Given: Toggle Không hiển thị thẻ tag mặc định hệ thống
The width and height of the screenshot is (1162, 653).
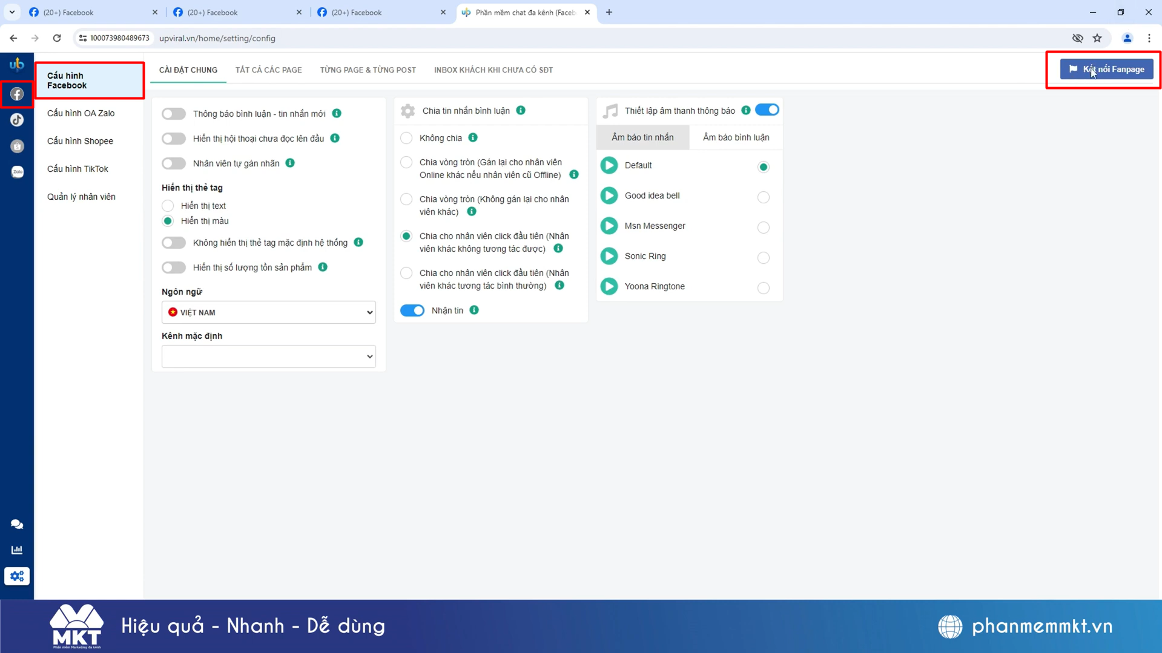Looking at the screenshot, I should [174, 243].
